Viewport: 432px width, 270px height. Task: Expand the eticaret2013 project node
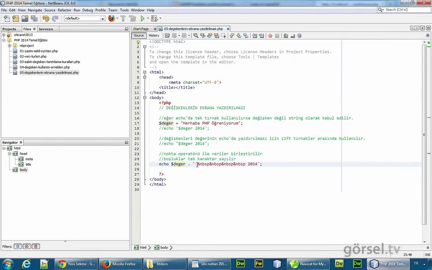(4, 35)
